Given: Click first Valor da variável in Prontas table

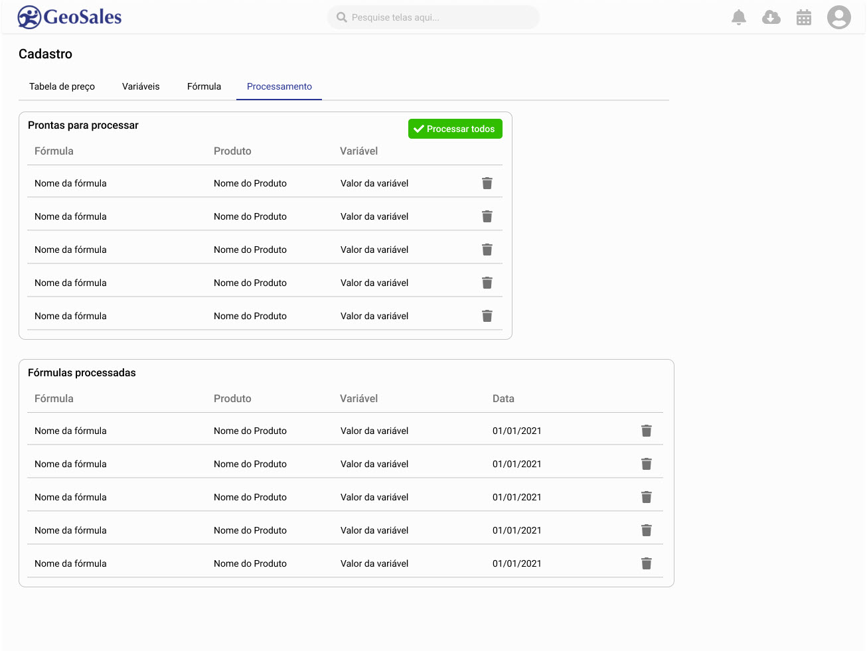Looking at the screenshot, I should pos(374,183).
